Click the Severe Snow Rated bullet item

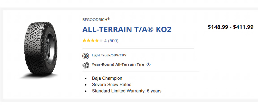[112, 85]
